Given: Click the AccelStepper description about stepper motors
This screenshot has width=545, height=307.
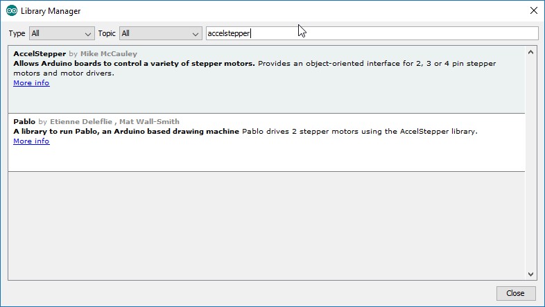Looking at the screenshot, I should pos(134,63).
